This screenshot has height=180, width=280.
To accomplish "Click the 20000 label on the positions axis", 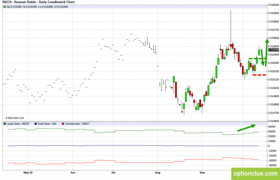I will tap(272, 136).
